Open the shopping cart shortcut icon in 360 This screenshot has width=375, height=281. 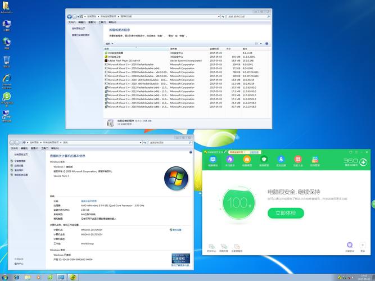point(224,246)
